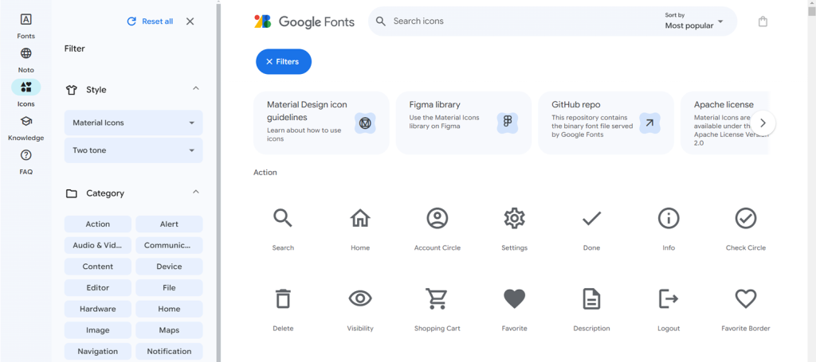816x362 pixels.
Task: Click the Reset all refresh icon
Action: [131, 21]
